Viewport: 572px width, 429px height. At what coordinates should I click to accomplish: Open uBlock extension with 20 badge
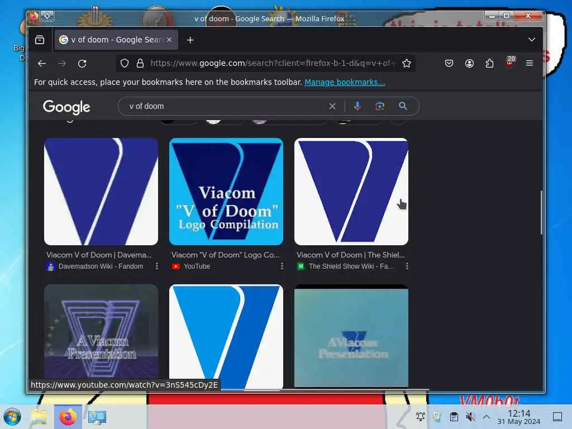click(510, 62)
